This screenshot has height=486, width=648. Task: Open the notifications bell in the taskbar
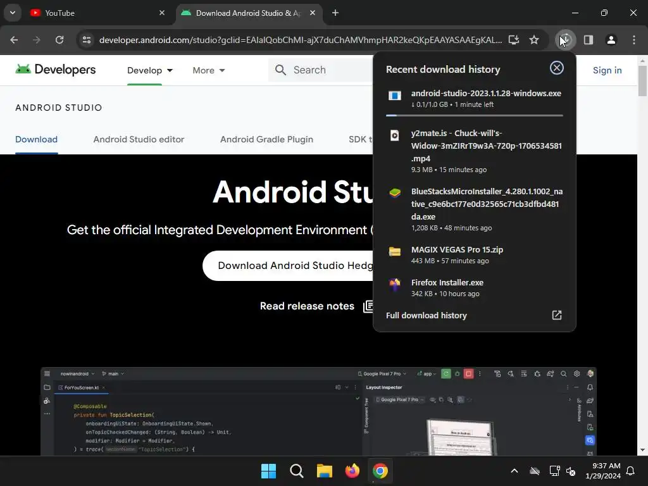pyautogui.click(x=631, y=471)
